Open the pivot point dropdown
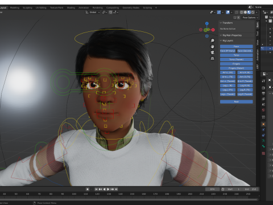 [x=105, y=13]
